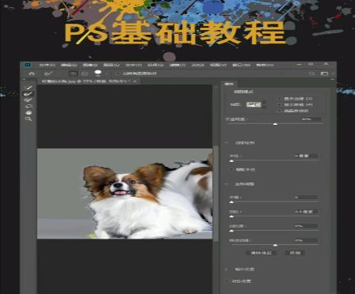Image resolution: width=355 pixels, height=294 pixels.
Task: Click the Contrast slider handle
Action: (231, 231)
